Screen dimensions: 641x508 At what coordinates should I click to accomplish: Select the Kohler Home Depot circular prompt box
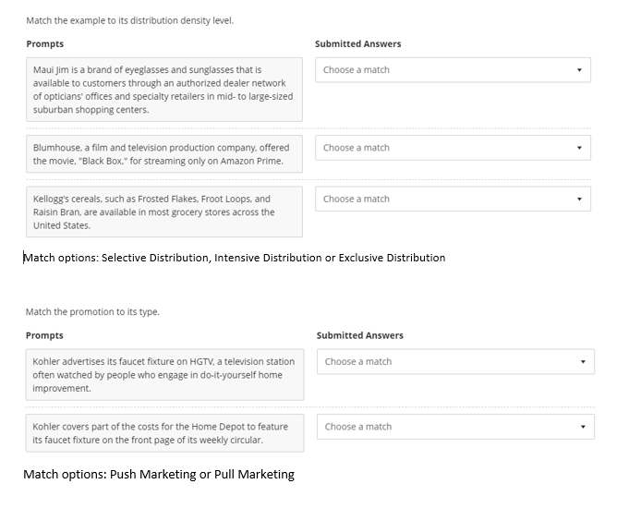tap(164, 433)
